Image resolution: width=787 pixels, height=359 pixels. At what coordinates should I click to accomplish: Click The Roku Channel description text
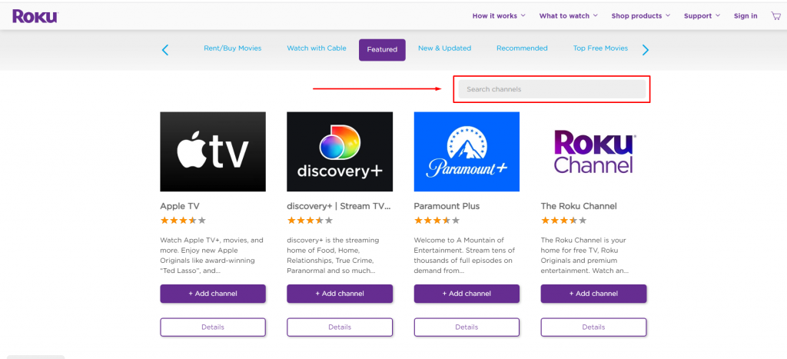pos(585,255)
